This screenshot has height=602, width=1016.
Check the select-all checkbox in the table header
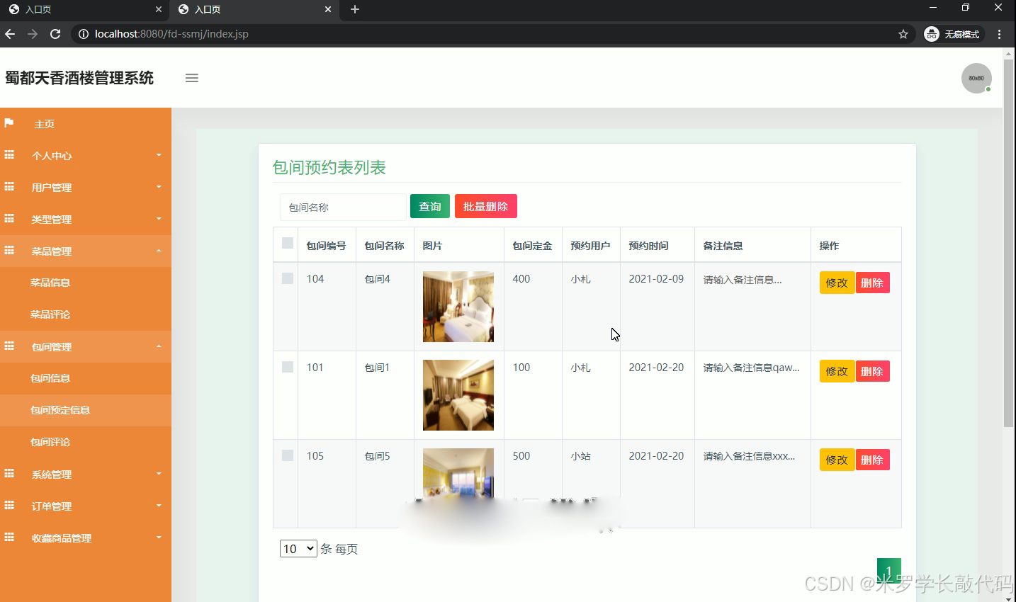[x=286, y=243]
